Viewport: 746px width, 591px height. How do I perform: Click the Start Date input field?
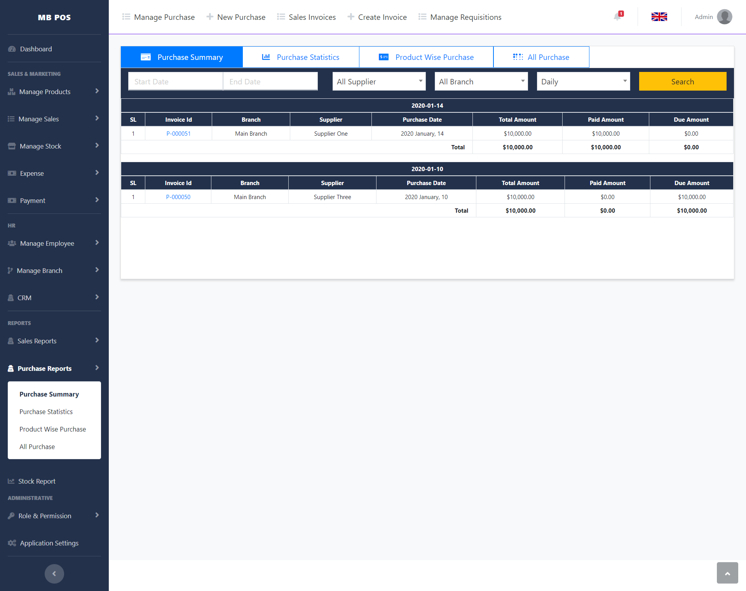[x=175, y=81]
